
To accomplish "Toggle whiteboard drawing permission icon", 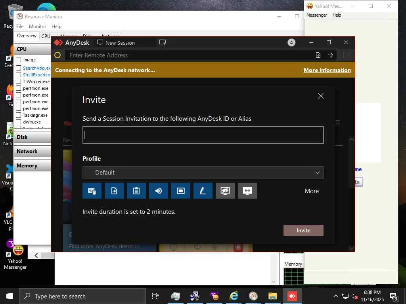I will (x=203, y=191).
